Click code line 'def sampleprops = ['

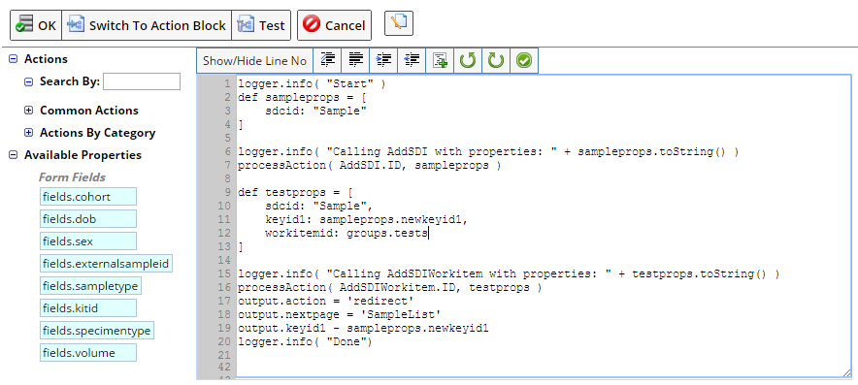(302, 98)
